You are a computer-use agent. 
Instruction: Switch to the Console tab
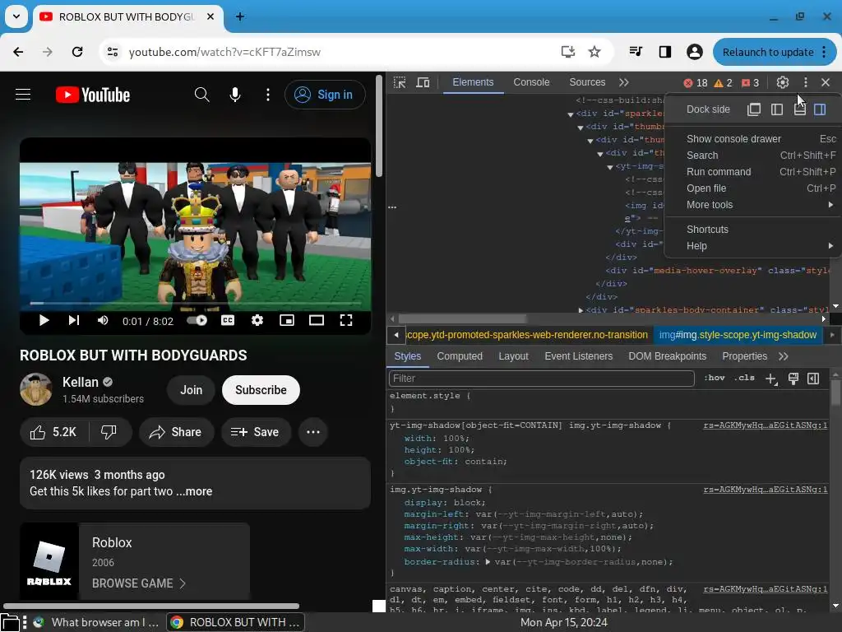pyautogui.click(x=531, y=82)
